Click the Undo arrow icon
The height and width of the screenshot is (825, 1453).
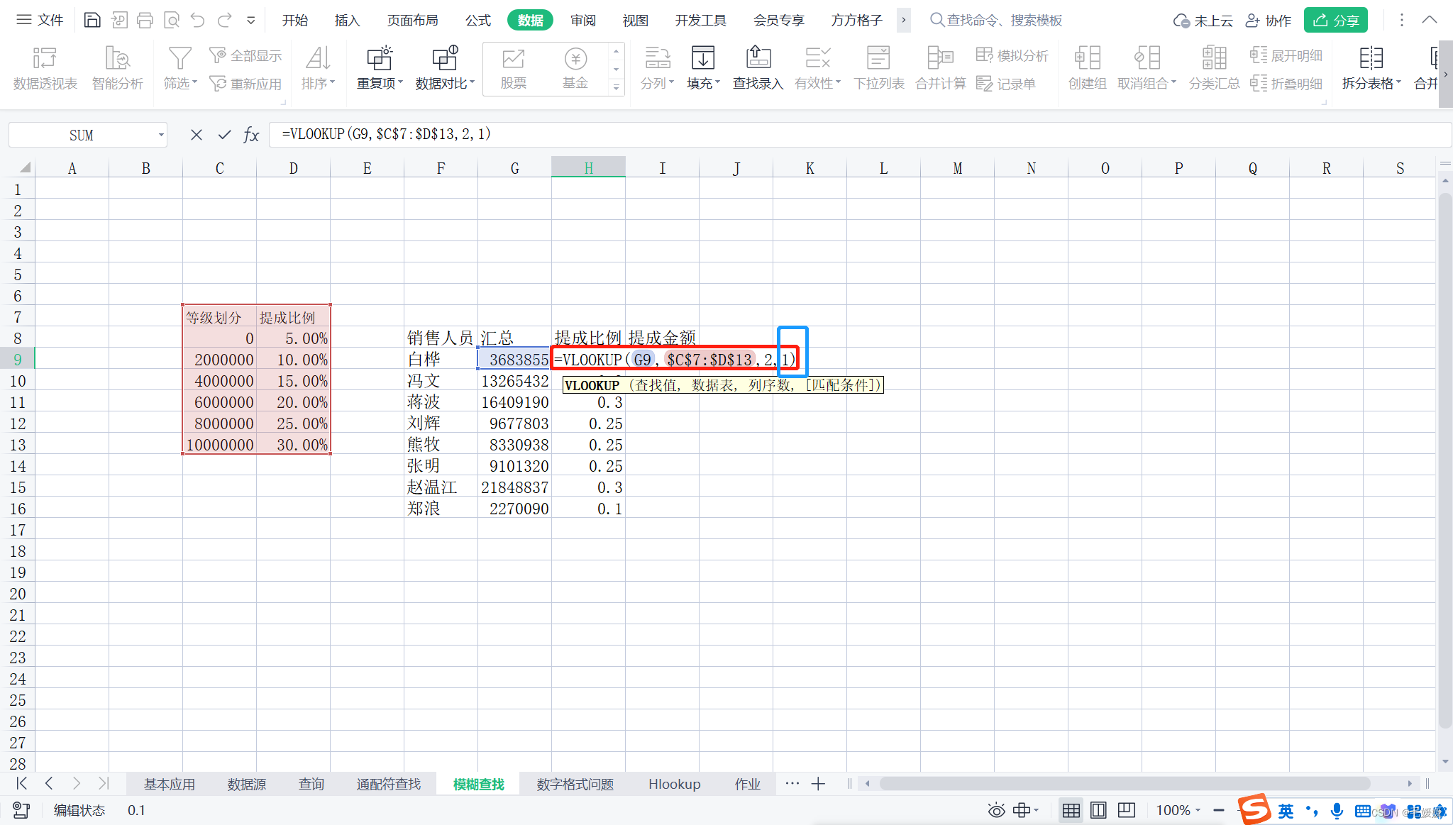pos(198,20)
